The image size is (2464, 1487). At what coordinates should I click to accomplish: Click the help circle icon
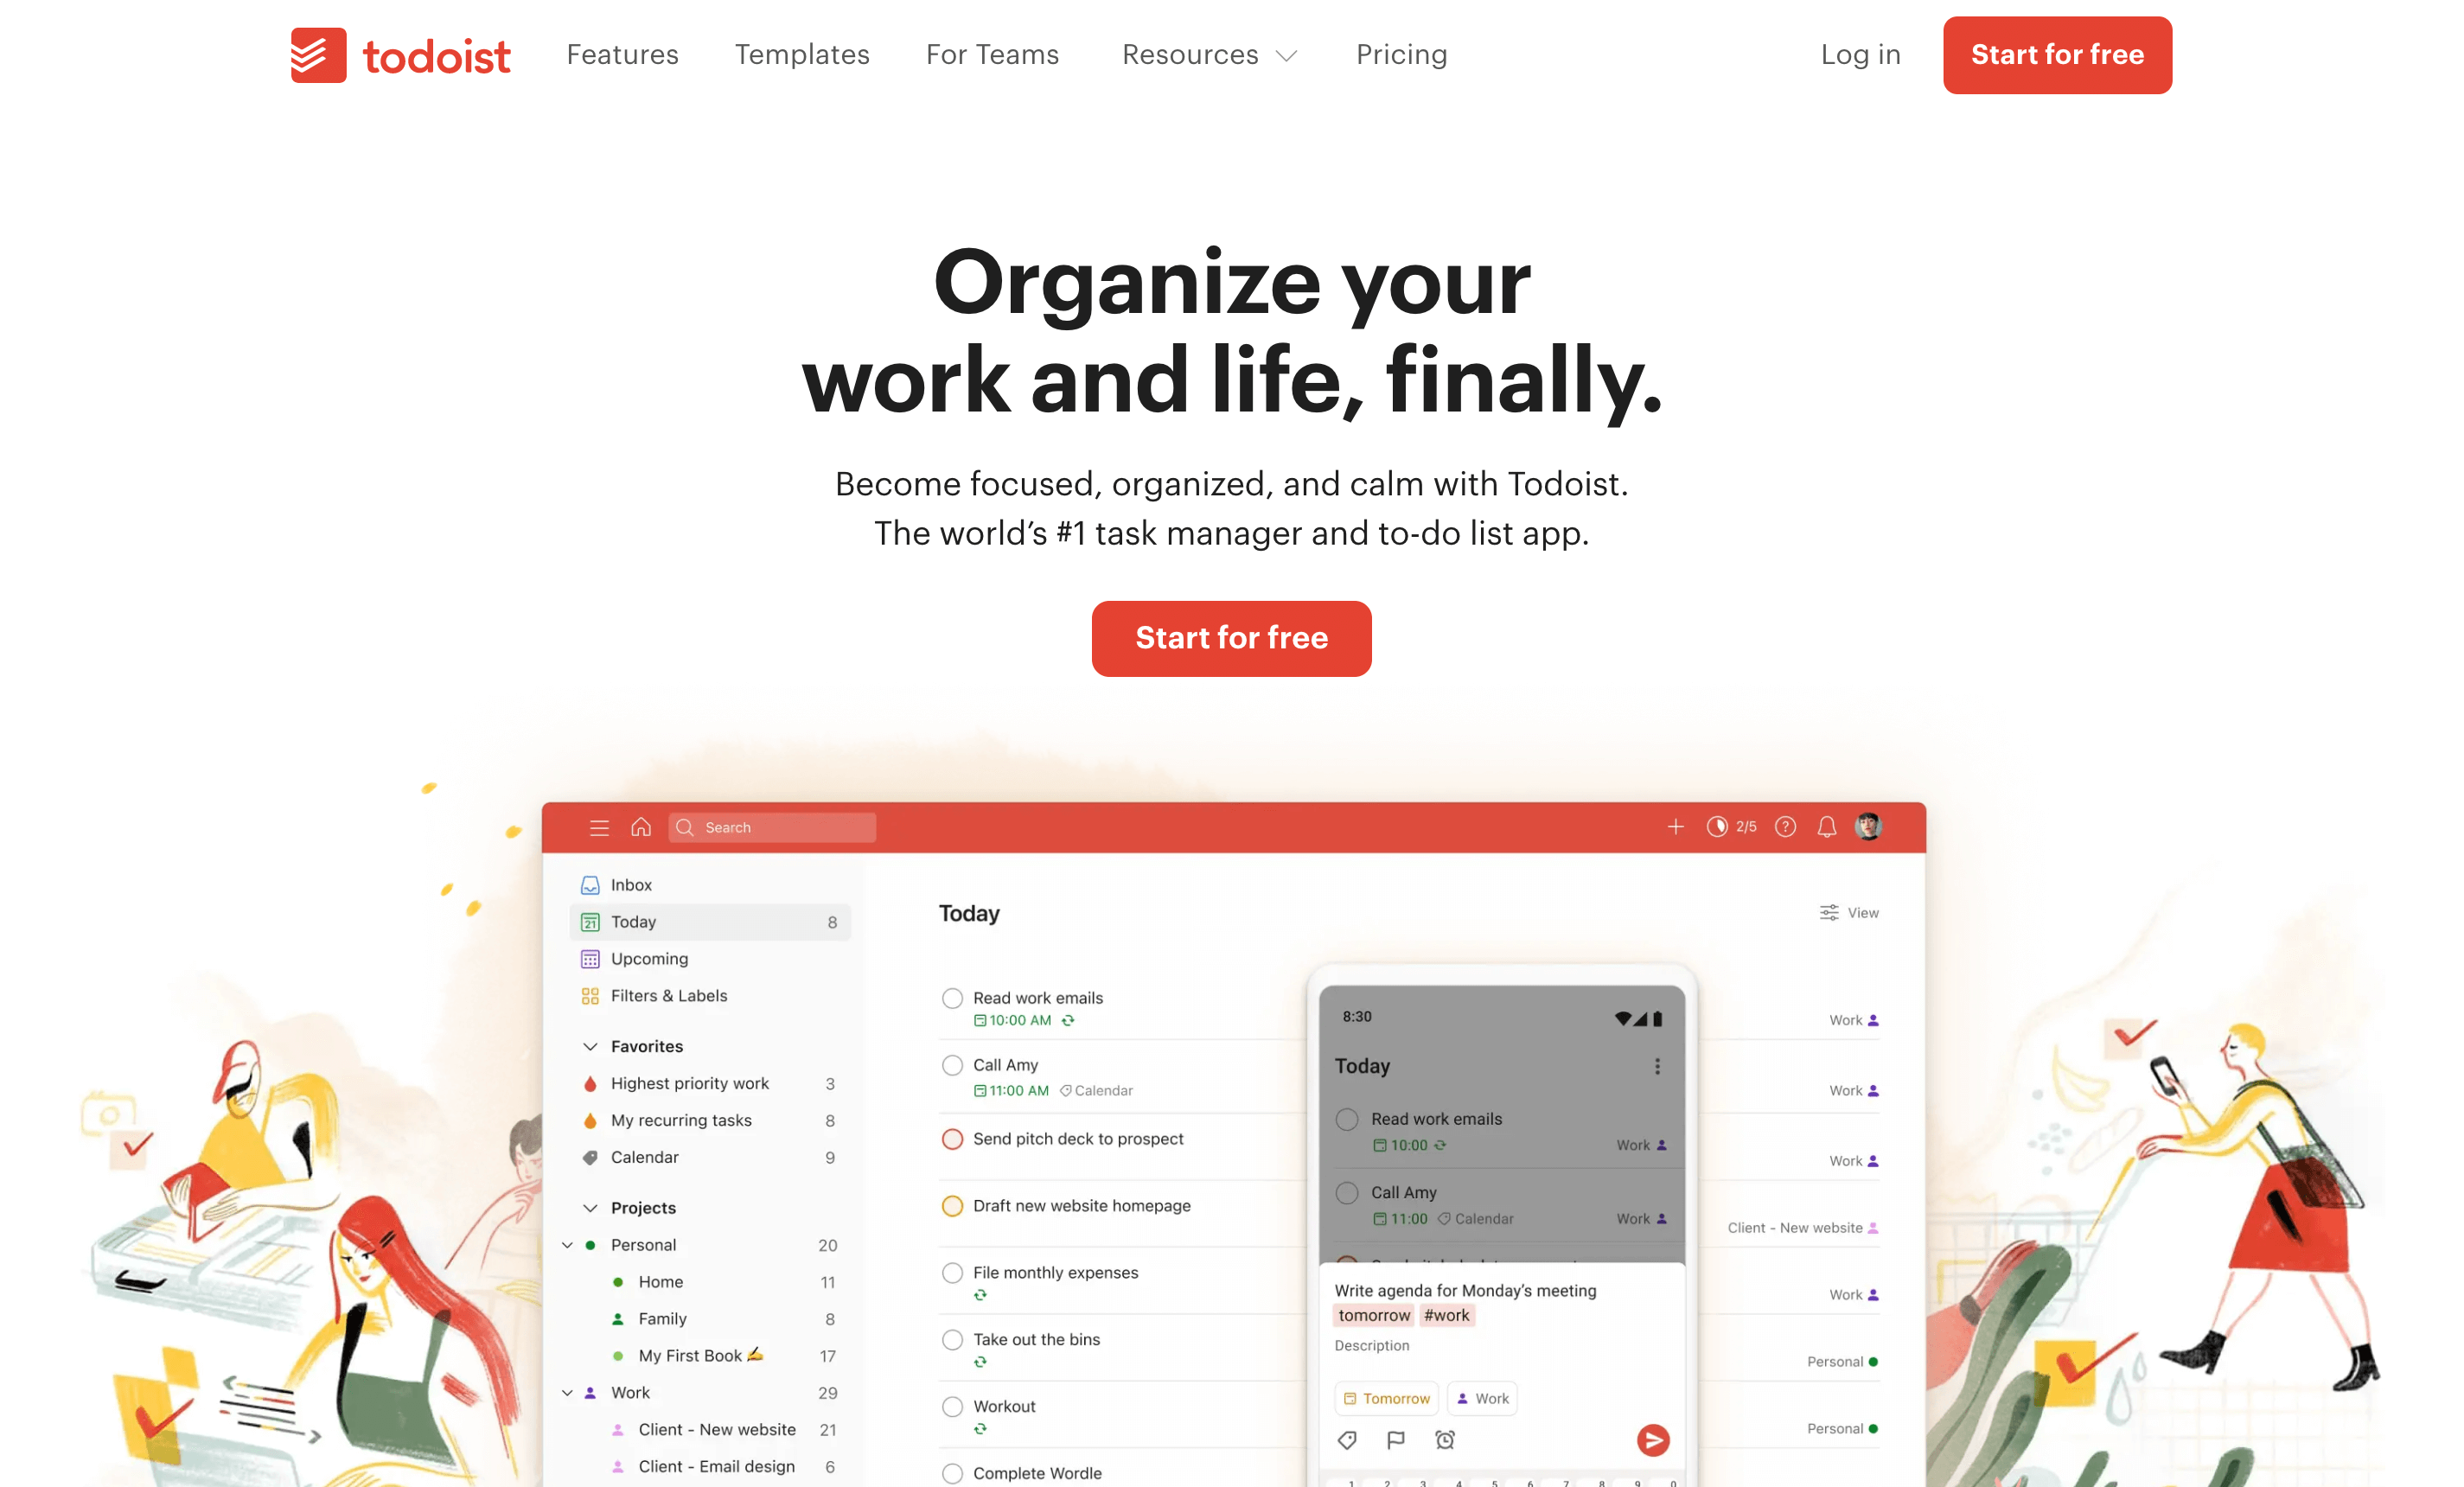coord(1783,827)
